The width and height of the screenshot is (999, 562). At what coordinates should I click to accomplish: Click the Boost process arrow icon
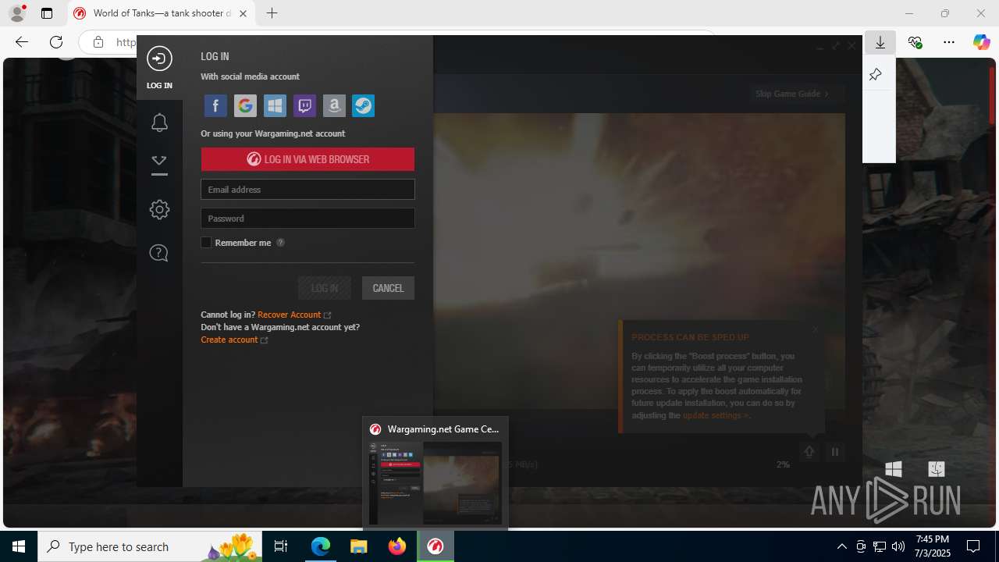click(x=809, y=452)
